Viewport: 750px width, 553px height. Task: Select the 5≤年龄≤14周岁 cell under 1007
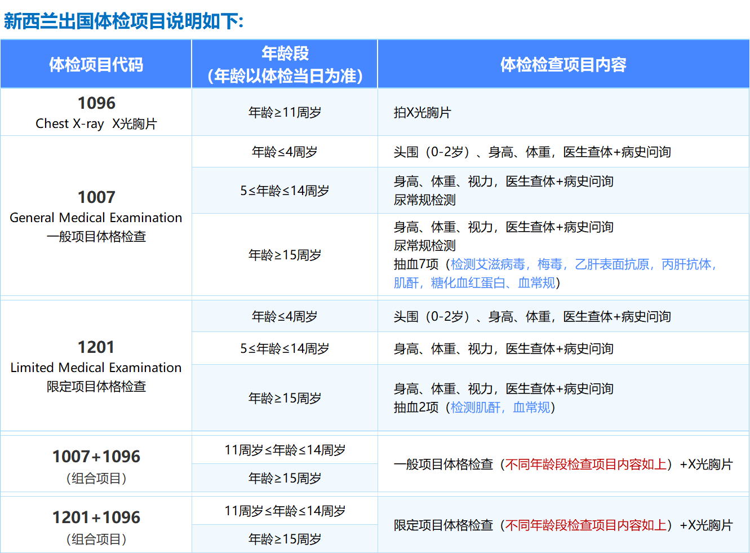tap(285, 190)
